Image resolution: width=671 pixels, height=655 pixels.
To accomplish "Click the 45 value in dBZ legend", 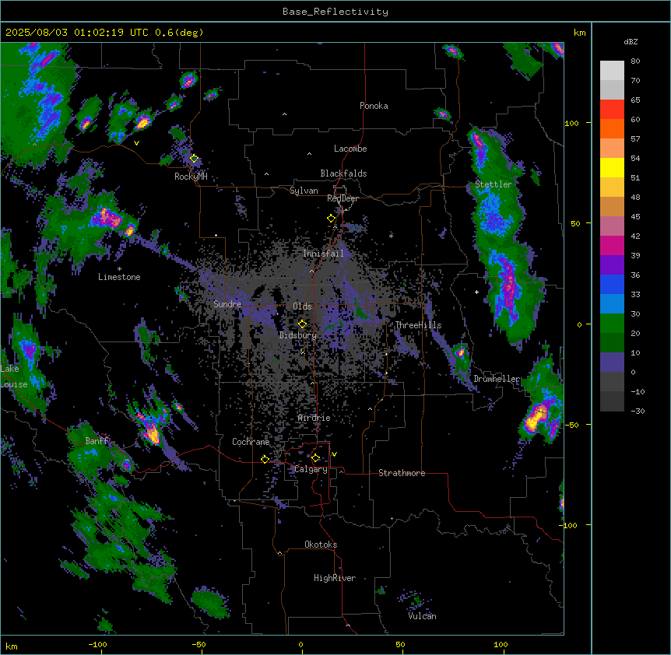I will click(x=635, y=217).
